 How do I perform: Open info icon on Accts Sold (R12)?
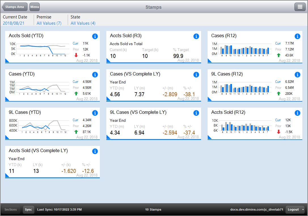(x=297, y=113)
